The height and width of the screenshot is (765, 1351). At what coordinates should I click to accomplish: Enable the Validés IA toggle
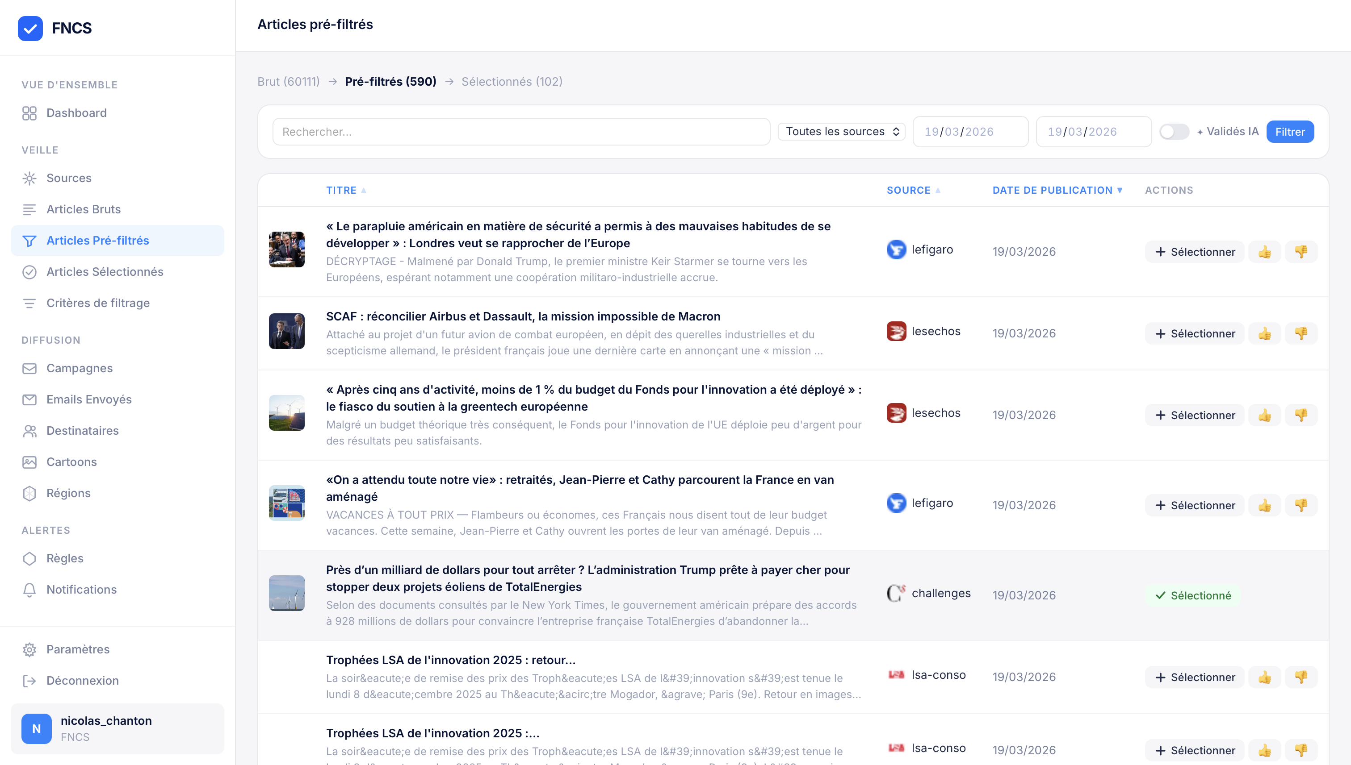[x=1174, y=131]
